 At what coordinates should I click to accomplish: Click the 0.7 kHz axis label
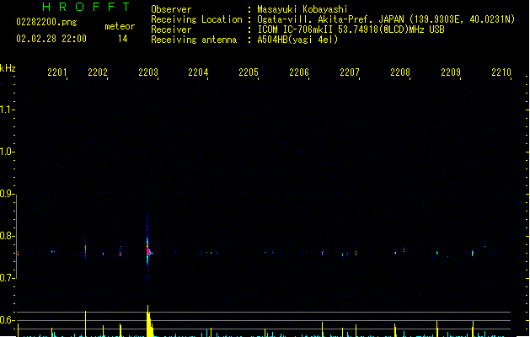(x=7, y=278)
